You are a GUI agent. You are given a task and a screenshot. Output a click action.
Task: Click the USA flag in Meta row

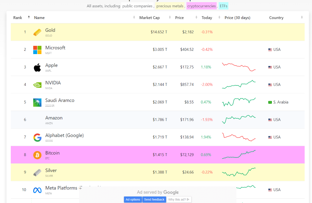270,190
